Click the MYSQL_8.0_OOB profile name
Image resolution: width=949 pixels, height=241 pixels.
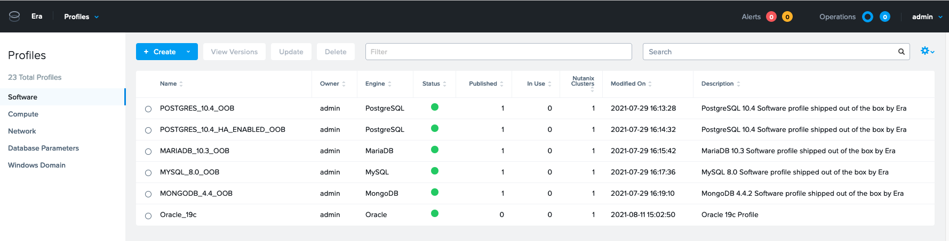tap(189, 172)
